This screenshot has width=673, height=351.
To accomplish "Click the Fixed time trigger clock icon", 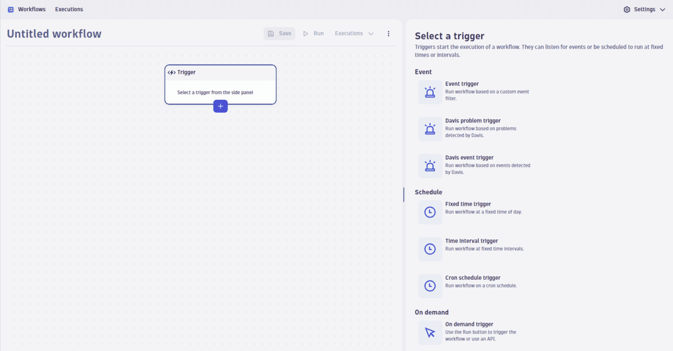I will pyautogui.click(x=430, y=212).
